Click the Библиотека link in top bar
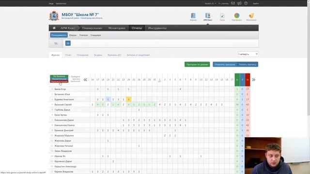 click(x=61, y=3)
